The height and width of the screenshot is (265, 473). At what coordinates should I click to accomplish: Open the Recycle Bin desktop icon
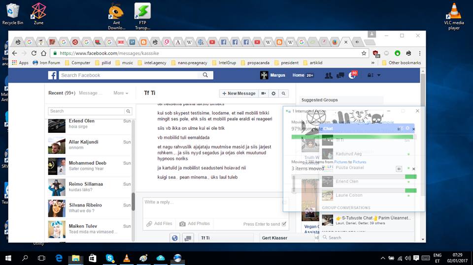point(12,14)
